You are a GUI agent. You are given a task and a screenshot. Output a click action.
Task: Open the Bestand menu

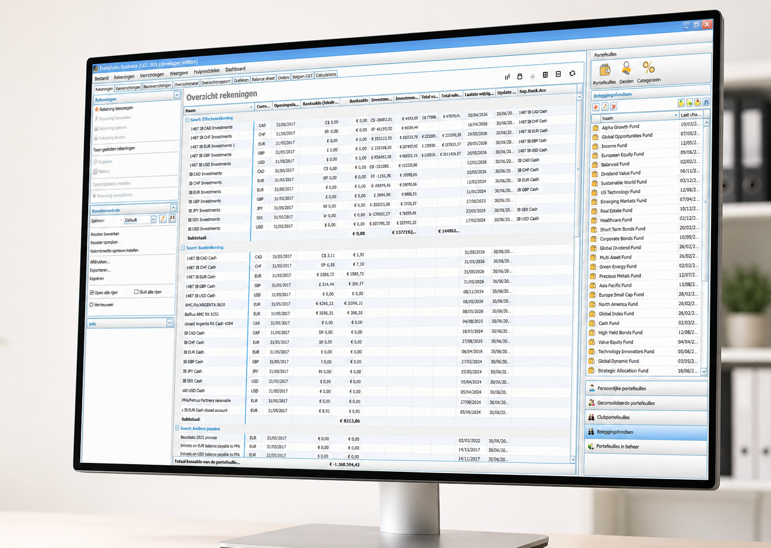coord(101,78)
